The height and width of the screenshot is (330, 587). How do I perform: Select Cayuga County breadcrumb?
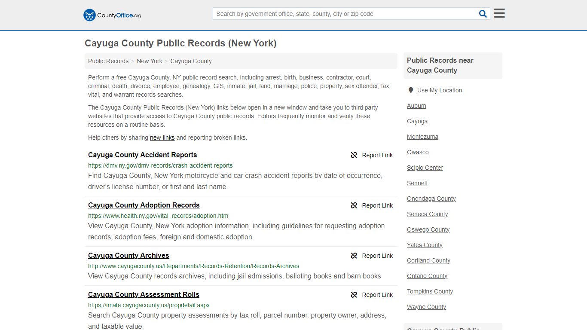point(191,61)
